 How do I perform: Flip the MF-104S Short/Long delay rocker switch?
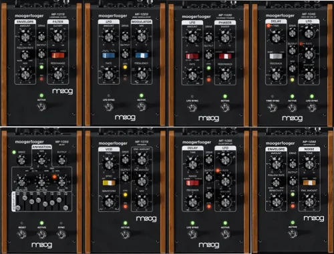point(276,56)
